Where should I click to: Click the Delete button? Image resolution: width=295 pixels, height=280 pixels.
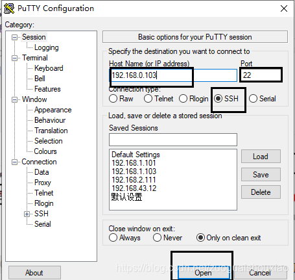pos(261,192)
